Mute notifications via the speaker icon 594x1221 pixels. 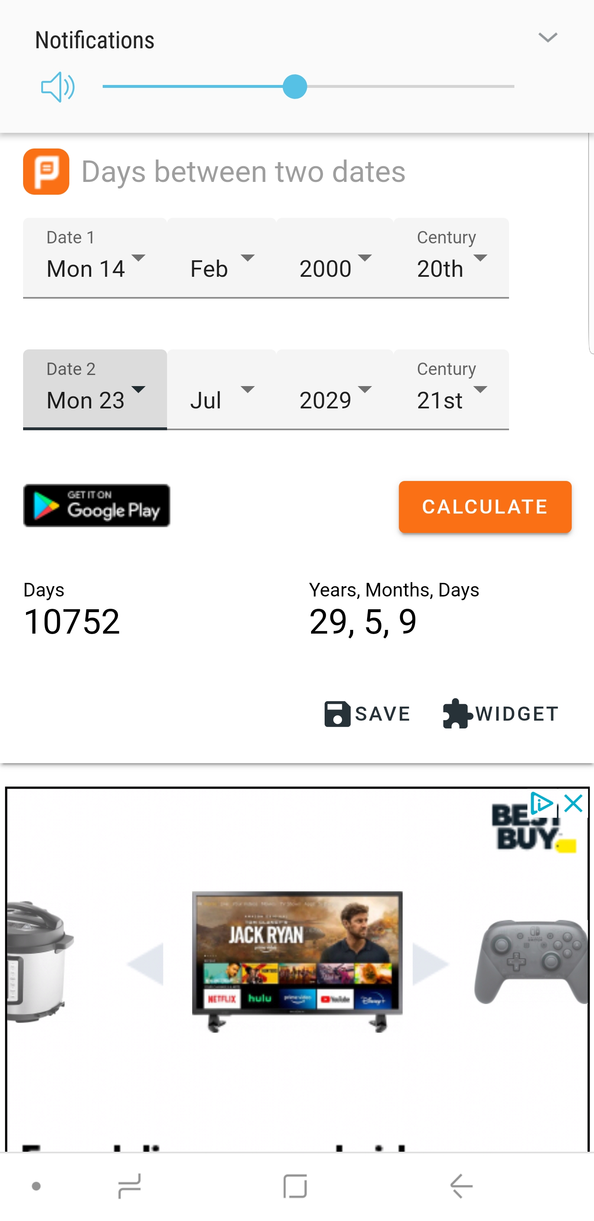(57, 87)
